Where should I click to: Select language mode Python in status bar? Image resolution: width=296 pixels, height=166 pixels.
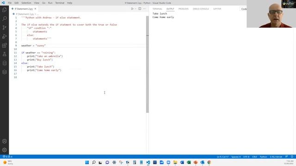263,157
